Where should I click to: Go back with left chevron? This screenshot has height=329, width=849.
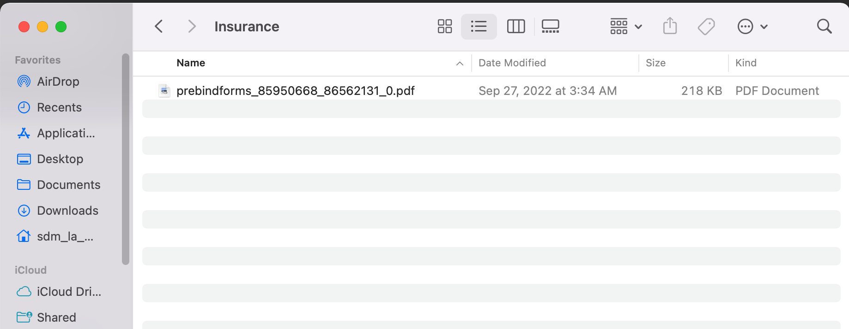pos(159,26)
